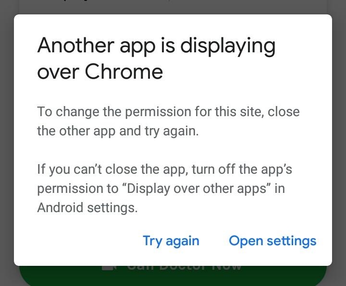Click empty white space left of Try again

click(84, 241)
